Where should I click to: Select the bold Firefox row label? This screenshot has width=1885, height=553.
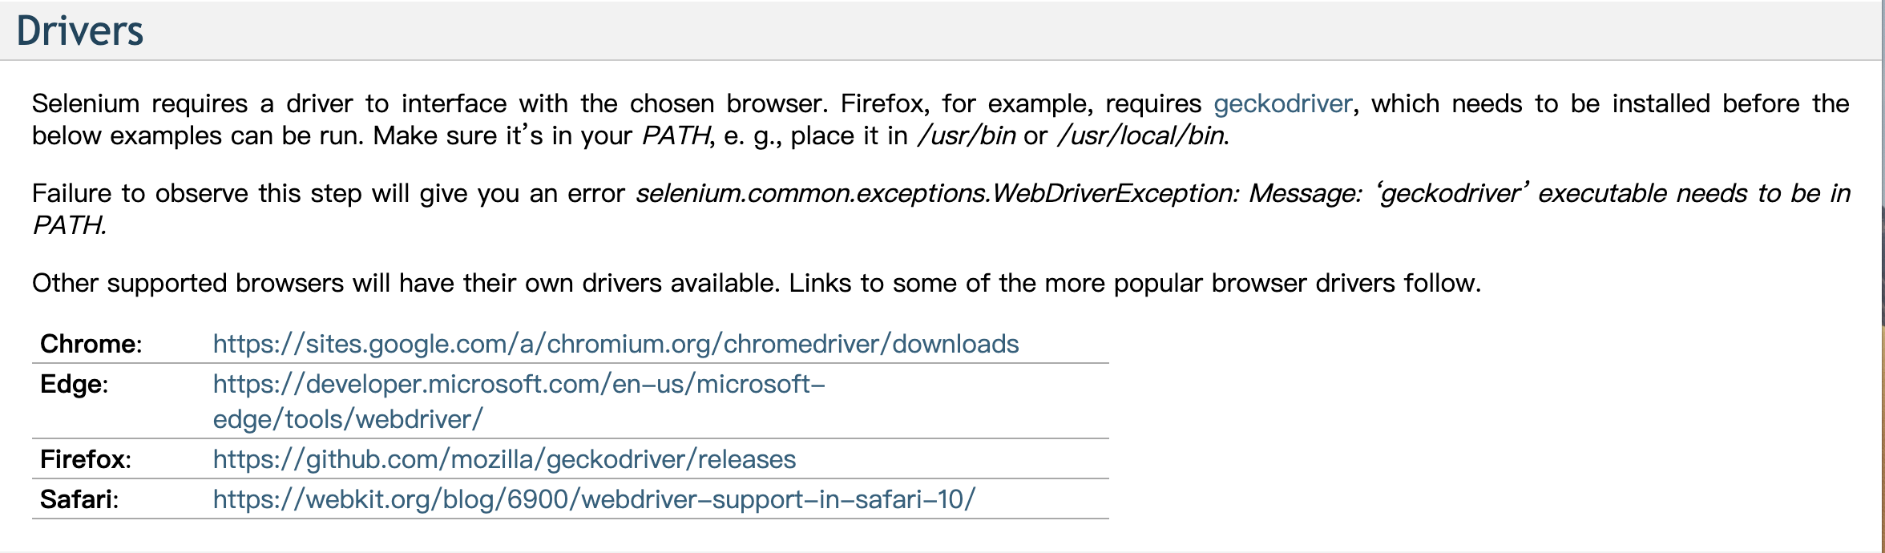[x=85, y=459]
